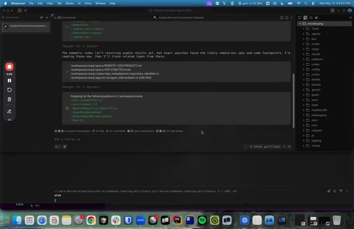This screenshot has width=354, height=229.
Task: Open the gpt-5.5 (high) model selector
Action: 272,147
